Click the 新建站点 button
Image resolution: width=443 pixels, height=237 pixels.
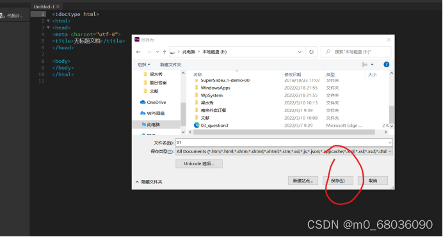click(303, 181)
